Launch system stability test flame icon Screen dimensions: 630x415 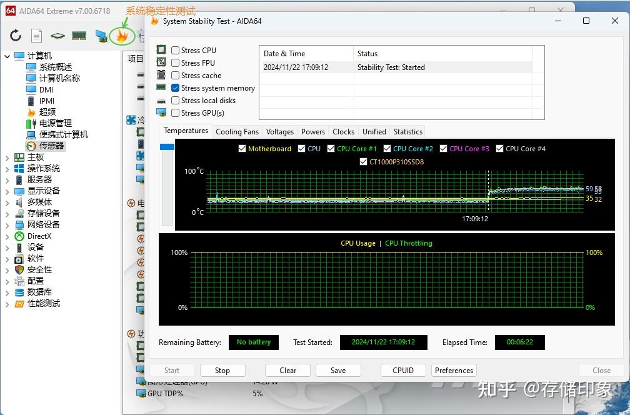[122, 36]
